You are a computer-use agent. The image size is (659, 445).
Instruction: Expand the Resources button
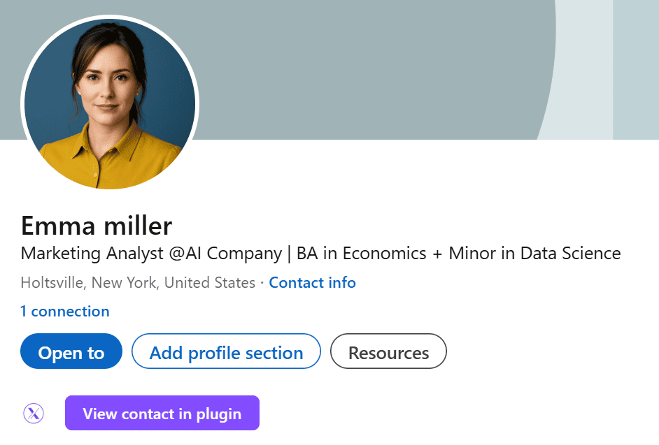388,353
